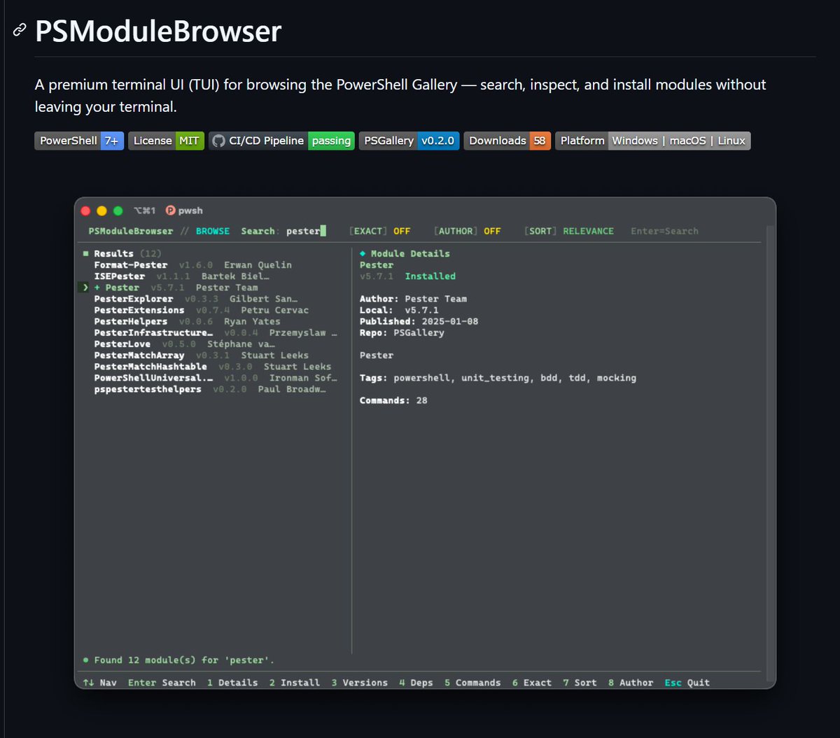The image size is (840, 738).
Task: Click the 2 Install footer shortcut
Action: point(294,683)
